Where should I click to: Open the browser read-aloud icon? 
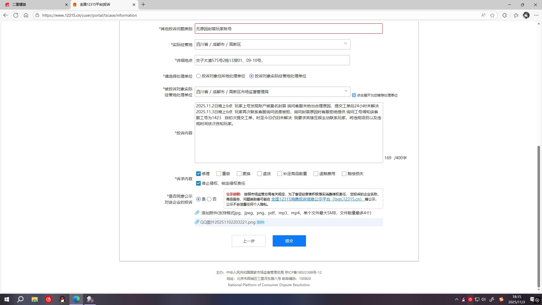tap(483, 15)
